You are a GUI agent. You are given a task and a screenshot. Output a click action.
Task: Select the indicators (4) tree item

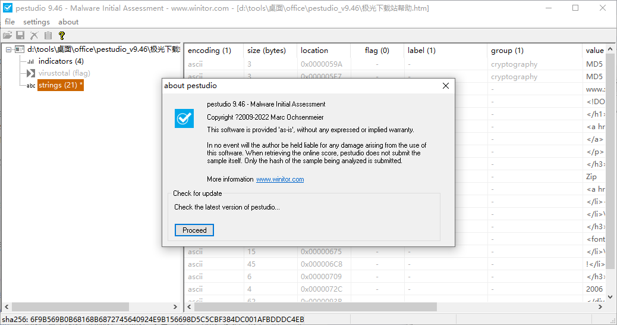[x=61, y=61]
